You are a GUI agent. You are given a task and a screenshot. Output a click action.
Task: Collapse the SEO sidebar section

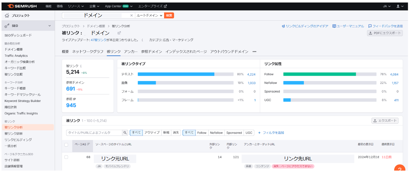(x=50, y=26)
